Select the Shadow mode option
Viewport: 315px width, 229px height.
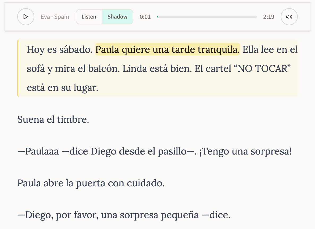coord(117,17)
